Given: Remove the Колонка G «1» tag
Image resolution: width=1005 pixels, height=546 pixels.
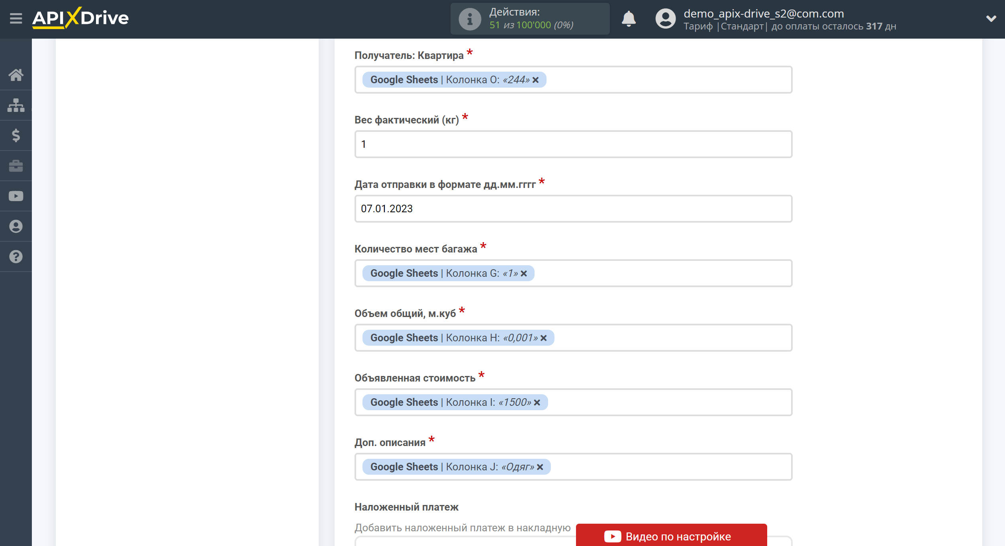Looking at the screenshot, I should click(524, 274).
